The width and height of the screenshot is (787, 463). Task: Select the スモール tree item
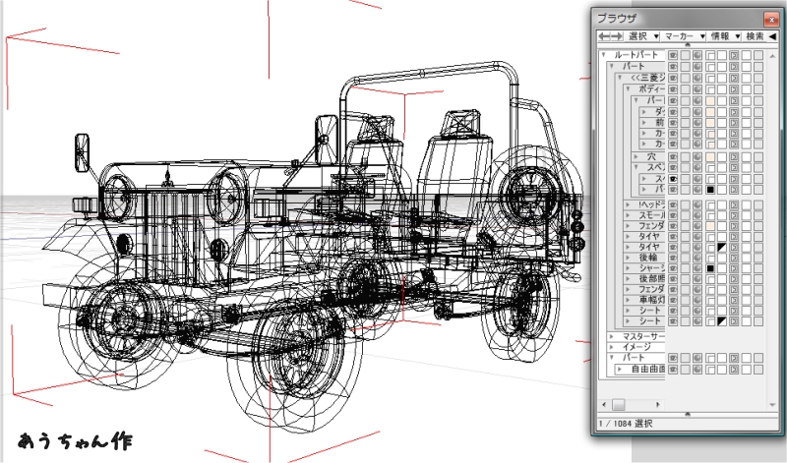click(x=652, y=215)
